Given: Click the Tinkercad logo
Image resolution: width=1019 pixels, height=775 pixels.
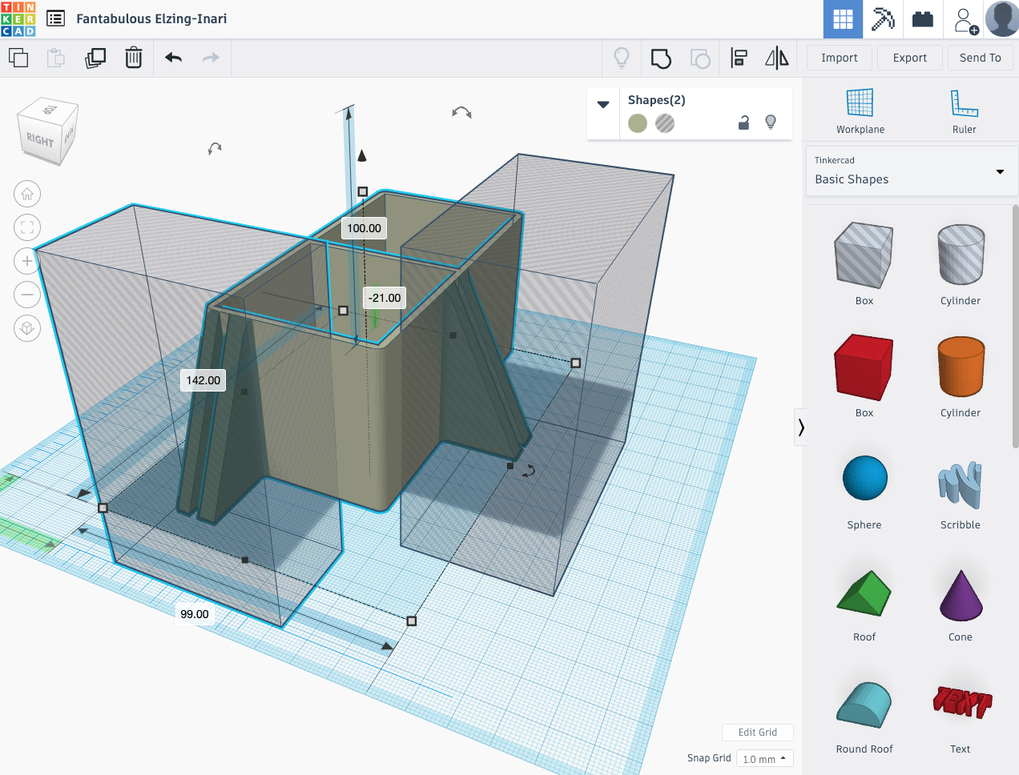Looking at the screenshot, I should pyautogui.click(x=18, y=19).
